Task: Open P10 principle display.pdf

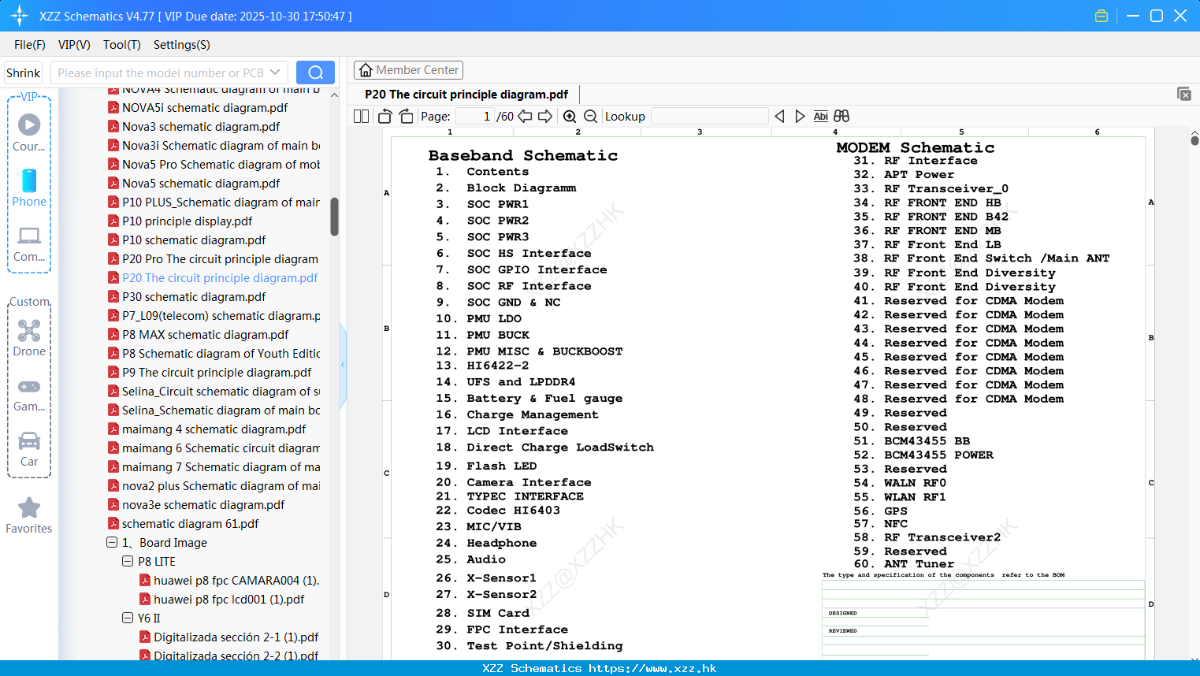Action: (188, 221)
